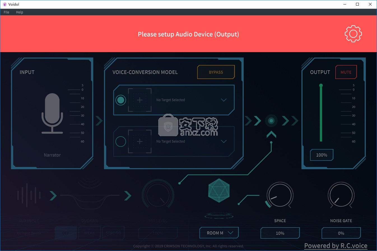377x251 pixels.
Task: Add target with second slot plus icon
Action: (140, 141)
